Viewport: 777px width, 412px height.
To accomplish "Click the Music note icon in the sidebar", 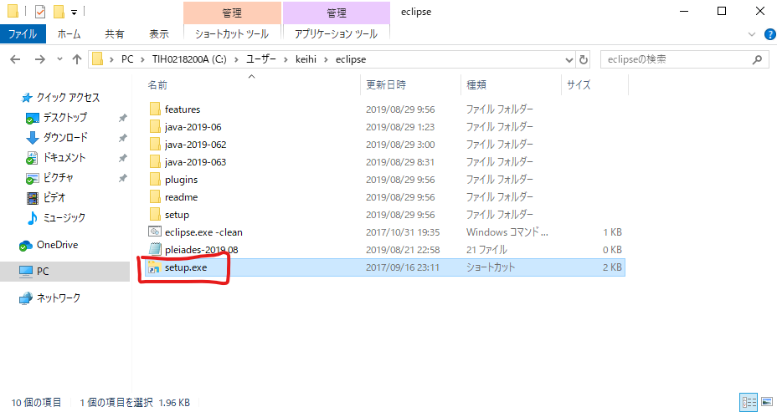I will (x=32, y=218).
